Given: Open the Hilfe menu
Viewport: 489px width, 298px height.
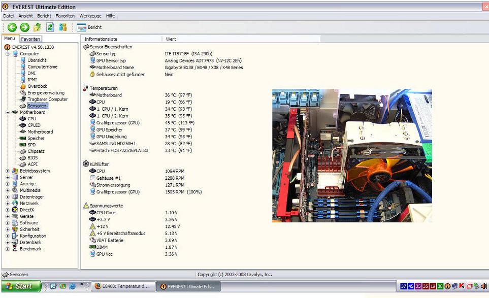Looking at the screenshot, I should coord(110,16).
